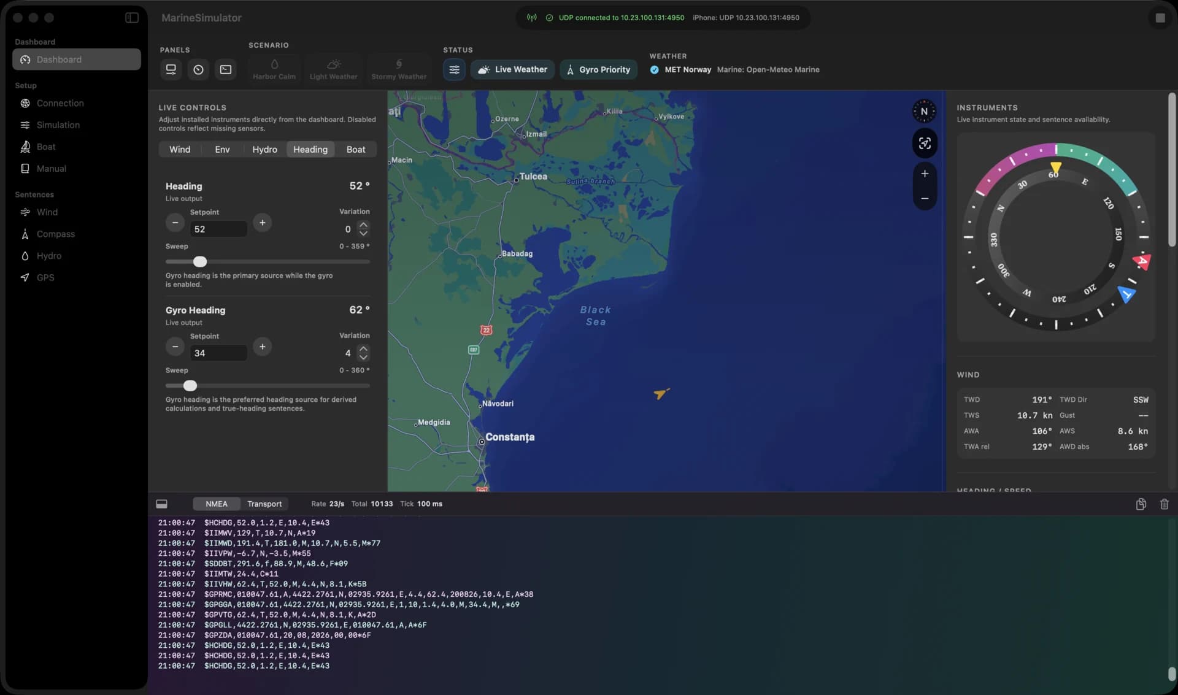Decrease the Heading setpoint
Viewport: 1178px width, 695px height.
point(175,223)
